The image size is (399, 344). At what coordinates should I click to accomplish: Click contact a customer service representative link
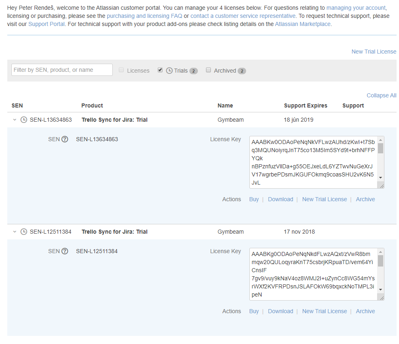pos(243,16)
